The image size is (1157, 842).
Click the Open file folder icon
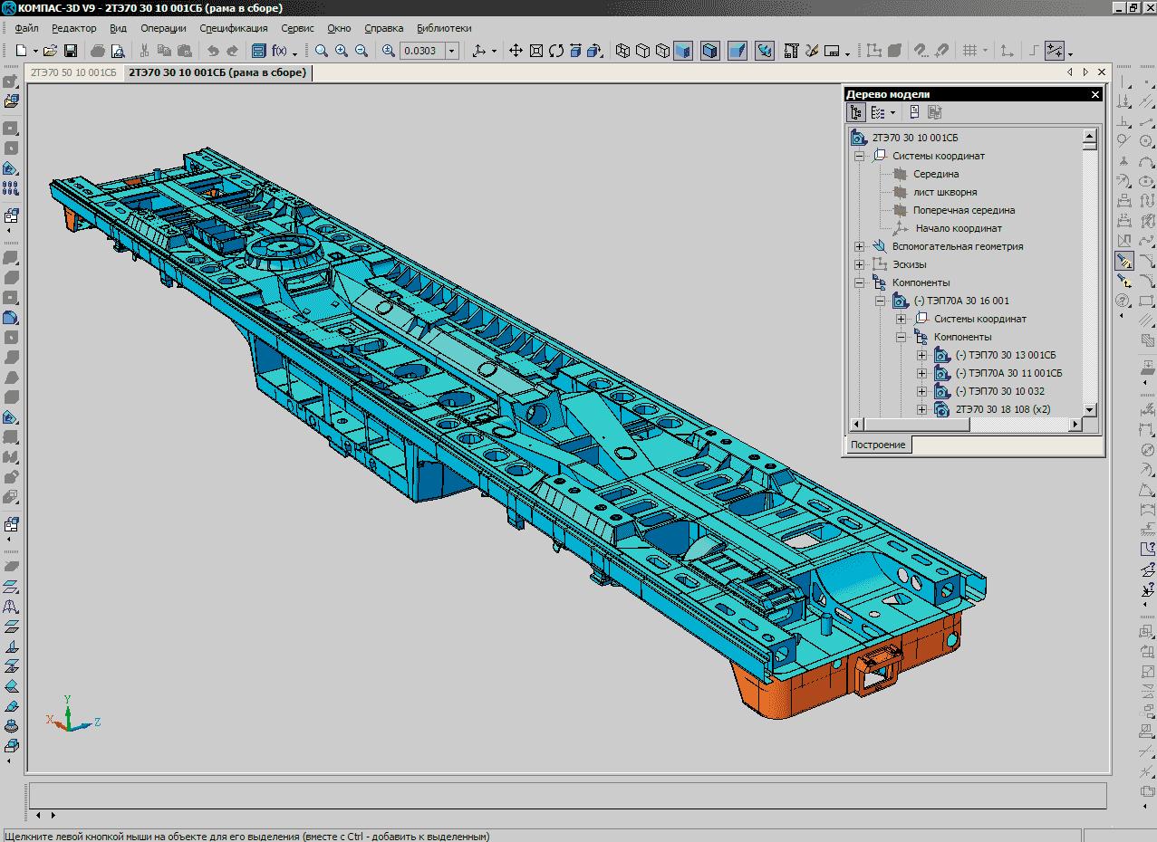click(x=51, y=52)
